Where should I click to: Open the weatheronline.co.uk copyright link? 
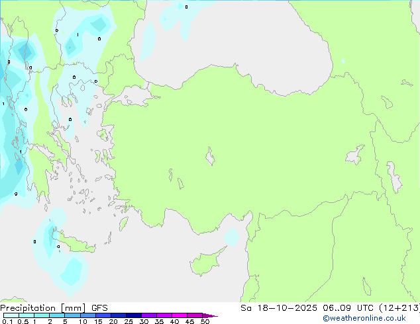(364, 318)
